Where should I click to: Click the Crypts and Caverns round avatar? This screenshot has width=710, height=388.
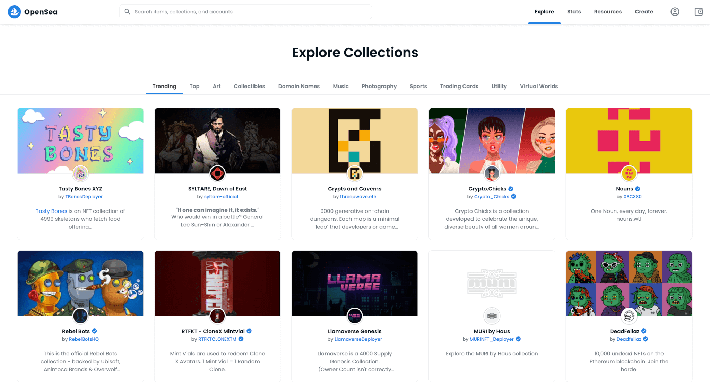click(355, 173)
